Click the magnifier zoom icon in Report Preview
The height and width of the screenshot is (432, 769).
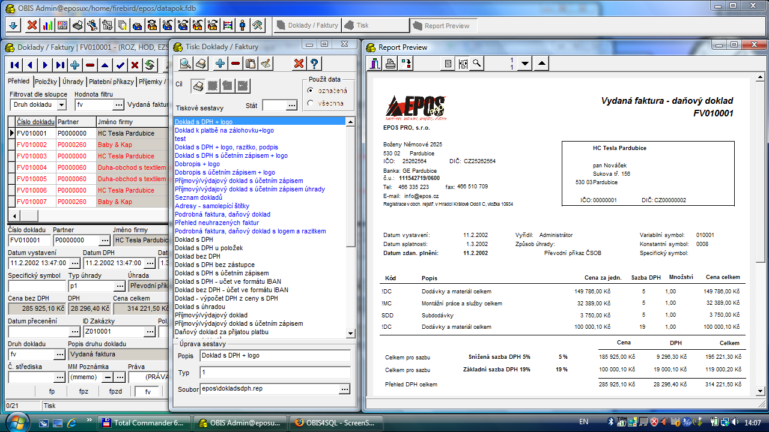[x=476, y=64]
